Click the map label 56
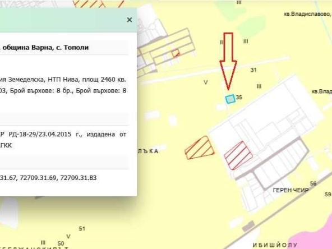 click(x=313, y=183)
